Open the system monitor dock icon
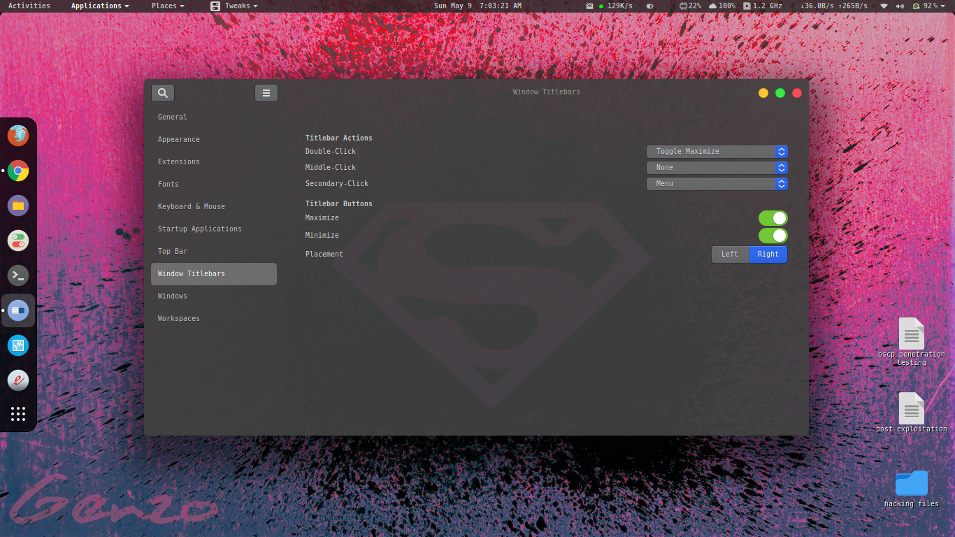955x537 pixels. [x=18, y=345]
